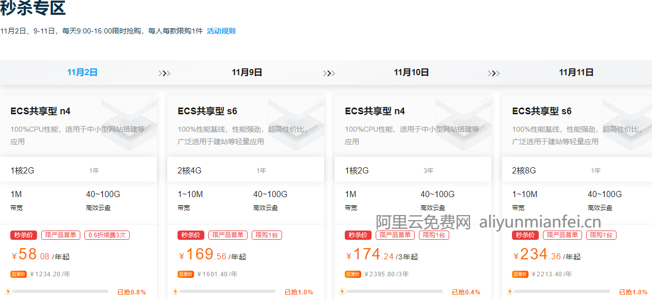Click lightning icon on first card's progress bar
Image resolution: width=652 pixels, height=299 pixels.
click(8, 292)
